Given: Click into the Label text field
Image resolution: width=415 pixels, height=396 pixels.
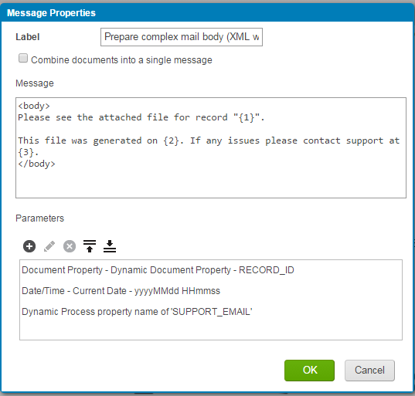Looking at the screenshot, I should pyautogui.click(x=182, y=37).
